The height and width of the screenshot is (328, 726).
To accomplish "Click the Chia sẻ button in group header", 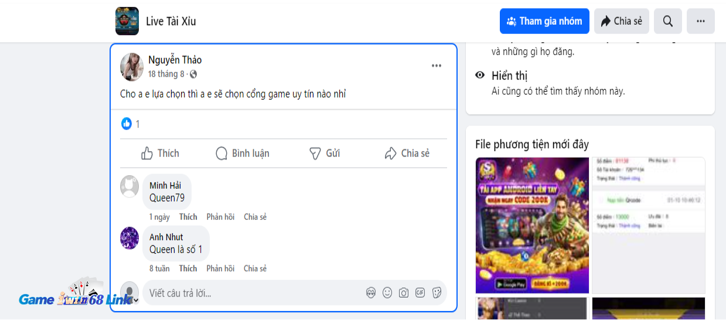I will [622, 21].
